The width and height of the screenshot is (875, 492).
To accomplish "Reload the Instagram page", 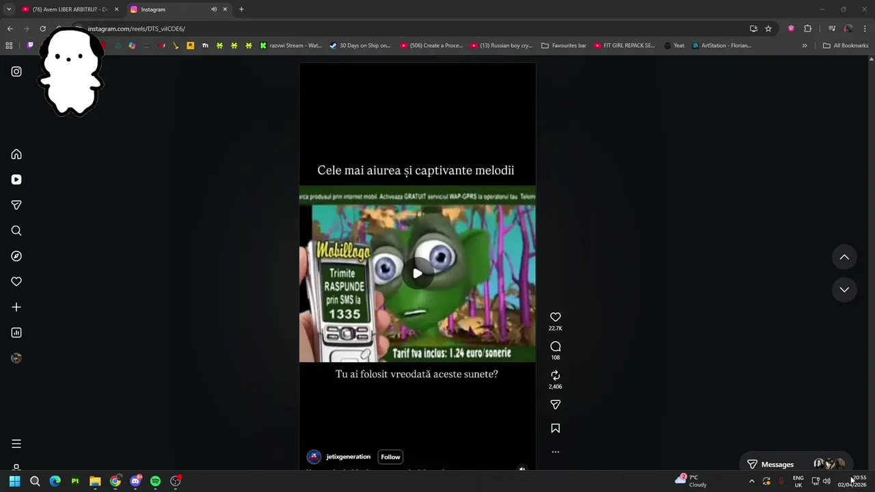I will pos(42,29).
